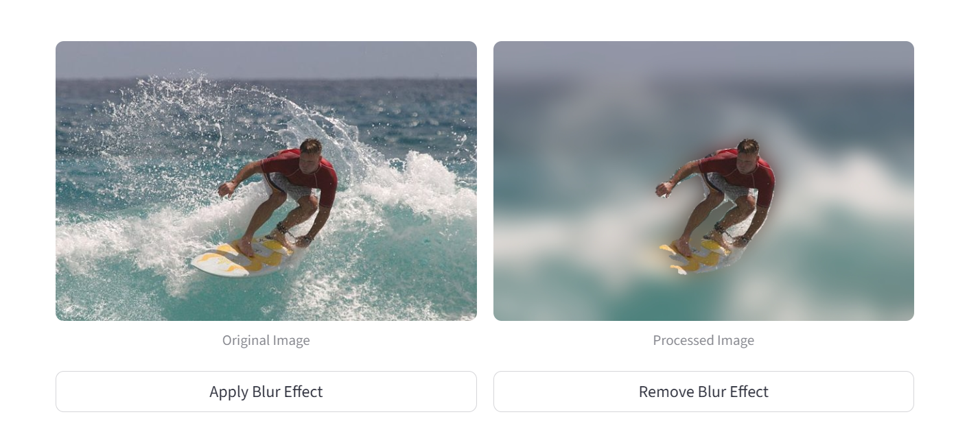Select the Original Image caption text
The width and height of the screenshot is (969, 432).
266,340
